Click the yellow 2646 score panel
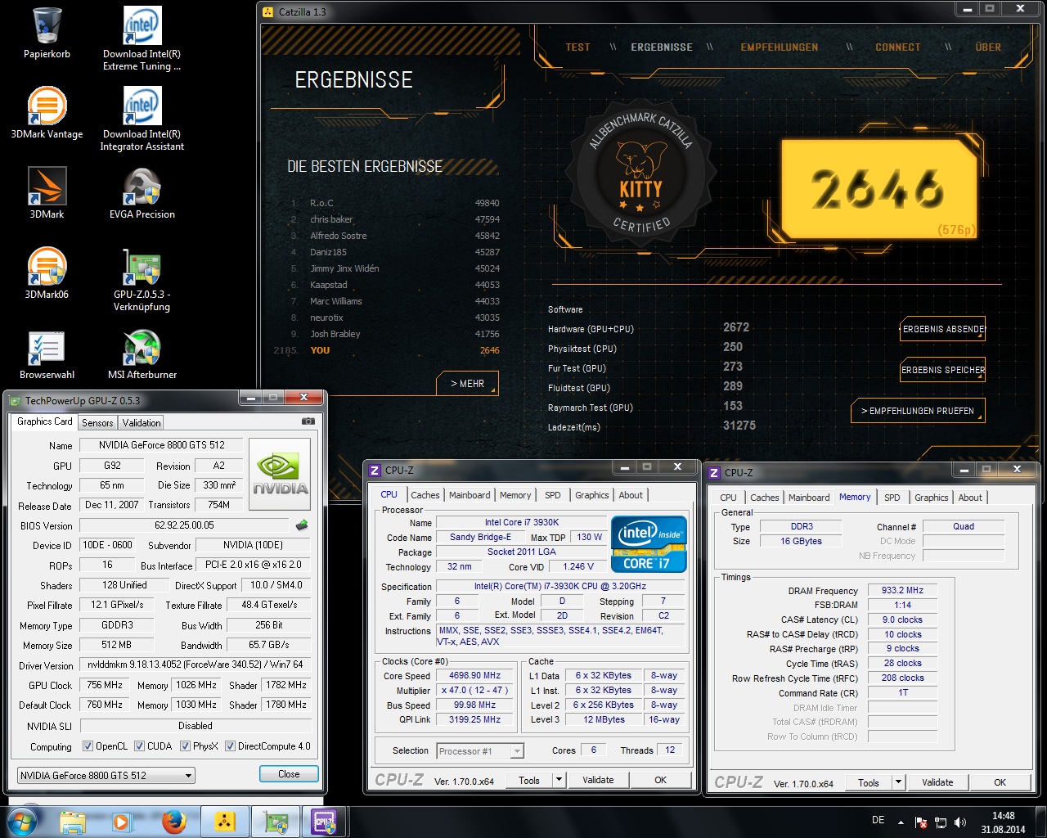 [878, 188]
